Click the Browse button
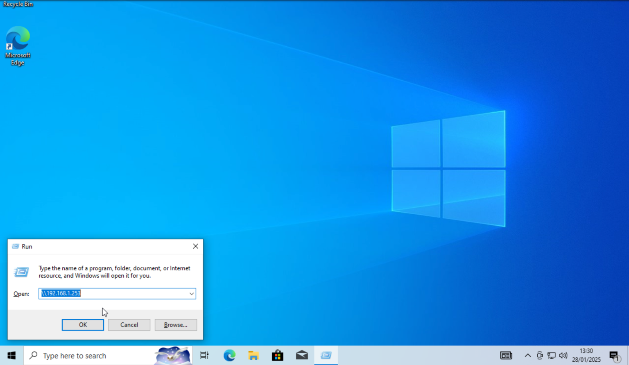Image resolution: width=629 pixels, height=365 pixels. [x=176, y=325]
